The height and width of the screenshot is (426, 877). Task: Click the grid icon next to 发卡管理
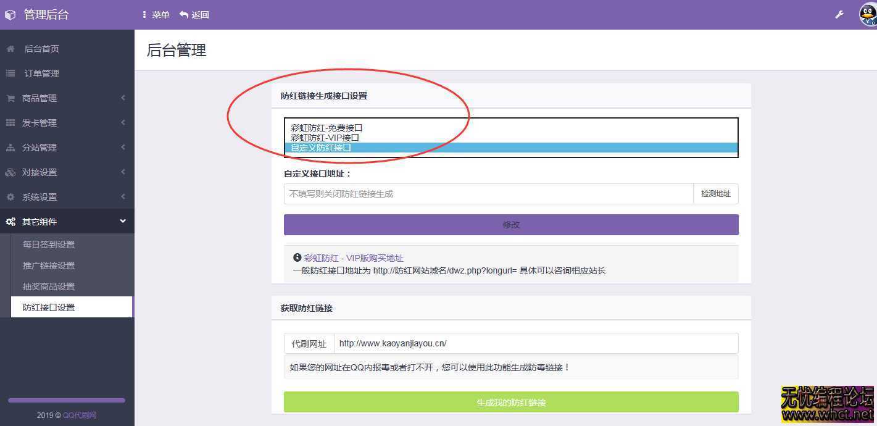click(10, 122)
